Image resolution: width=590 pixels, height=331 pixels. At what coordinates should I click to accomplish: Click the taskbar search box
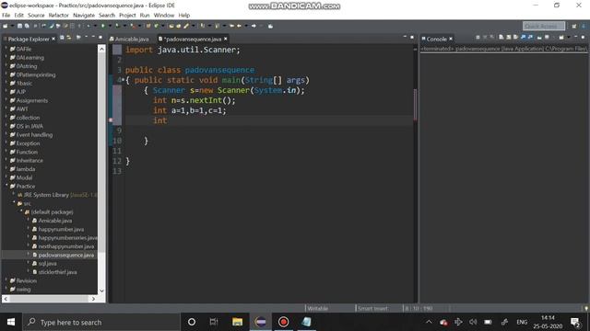pos(101,322)
